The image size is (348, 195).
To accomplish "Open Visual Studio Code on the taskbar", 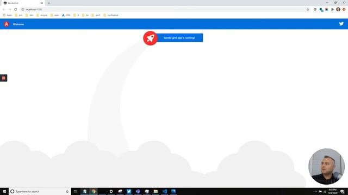I will tap(164, 191).
